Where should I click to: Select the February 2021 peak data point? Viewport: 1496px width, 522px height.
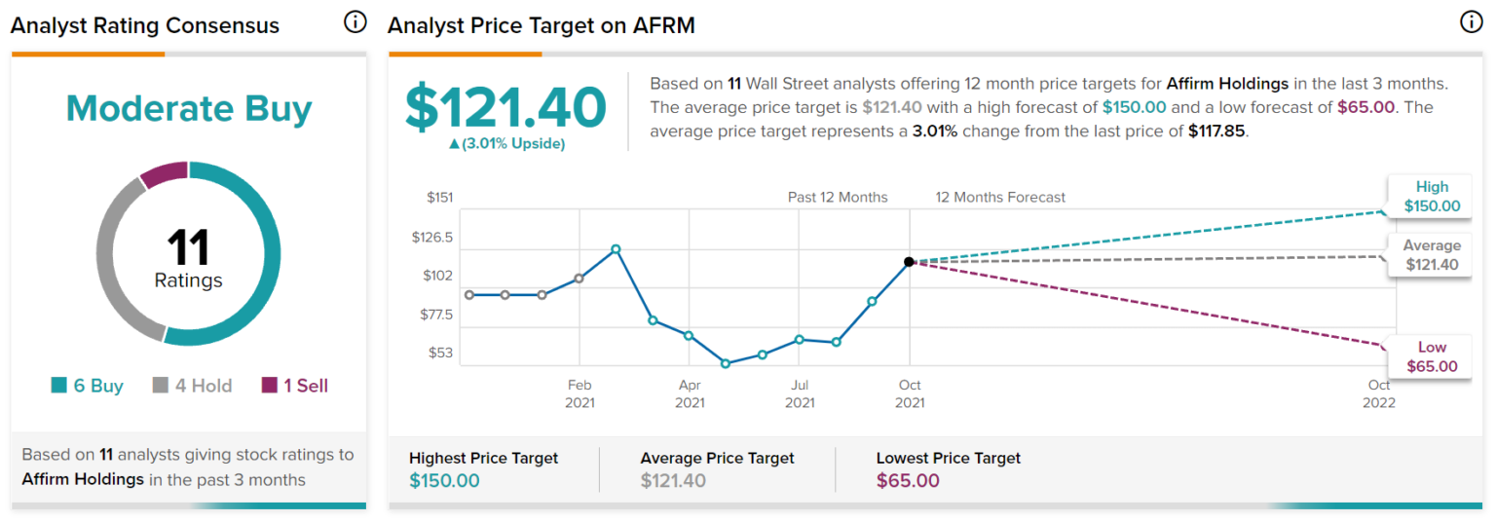617,249
